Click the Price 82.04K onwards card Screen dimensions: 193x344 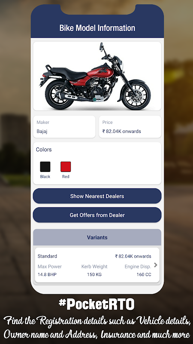(130, 127)
